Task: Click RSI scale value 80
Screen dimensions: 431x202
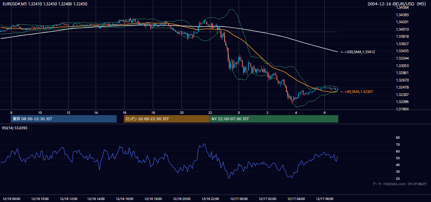Action: click(x=398, y=138)
